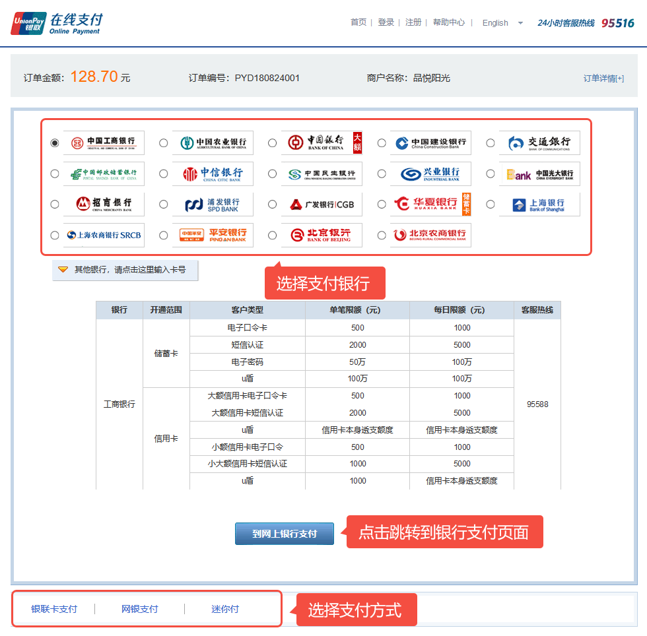
Task: Select the radio button for 兴业银行
Action: click(x=382, y=174)
